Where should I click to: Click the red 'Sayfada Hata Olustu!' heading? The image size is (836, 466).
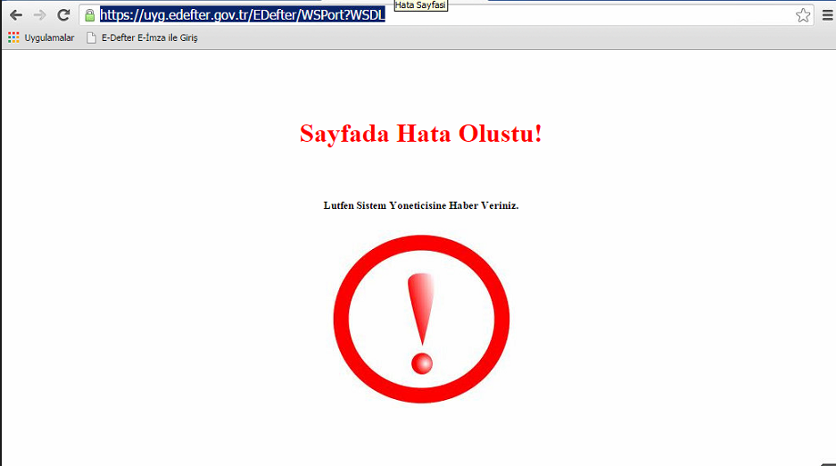click(420, 134)
